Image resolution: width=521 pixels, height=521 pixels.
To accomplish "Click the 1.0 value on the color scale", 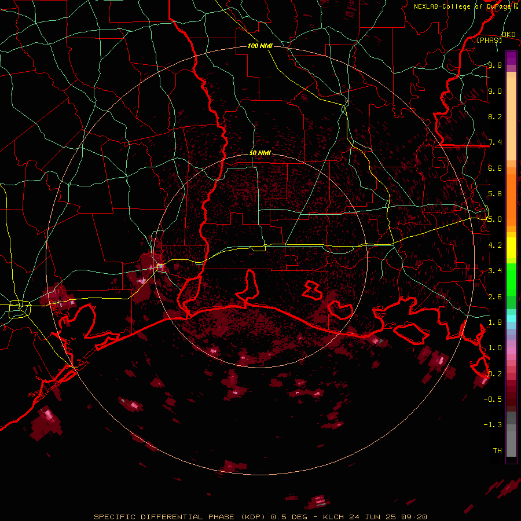I will 495,348.
